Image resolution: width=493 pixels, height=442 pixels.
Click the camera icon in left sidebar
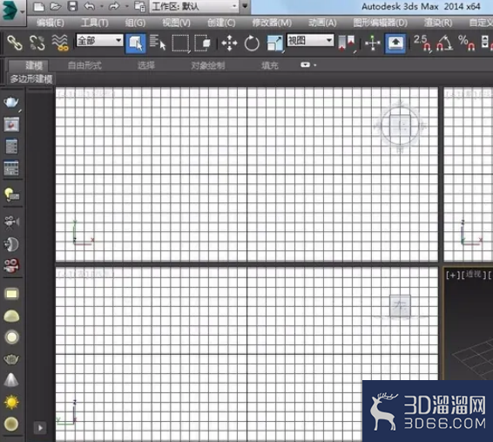click(11, 222)
